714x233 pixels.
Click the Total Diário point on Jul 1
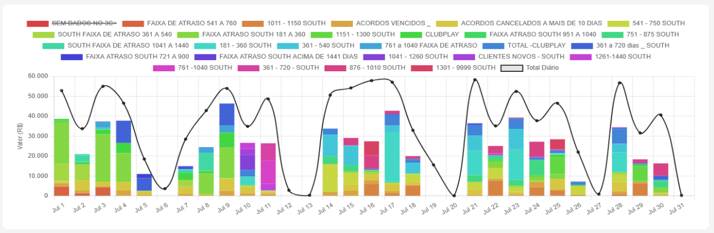click(x=61, y=90)
